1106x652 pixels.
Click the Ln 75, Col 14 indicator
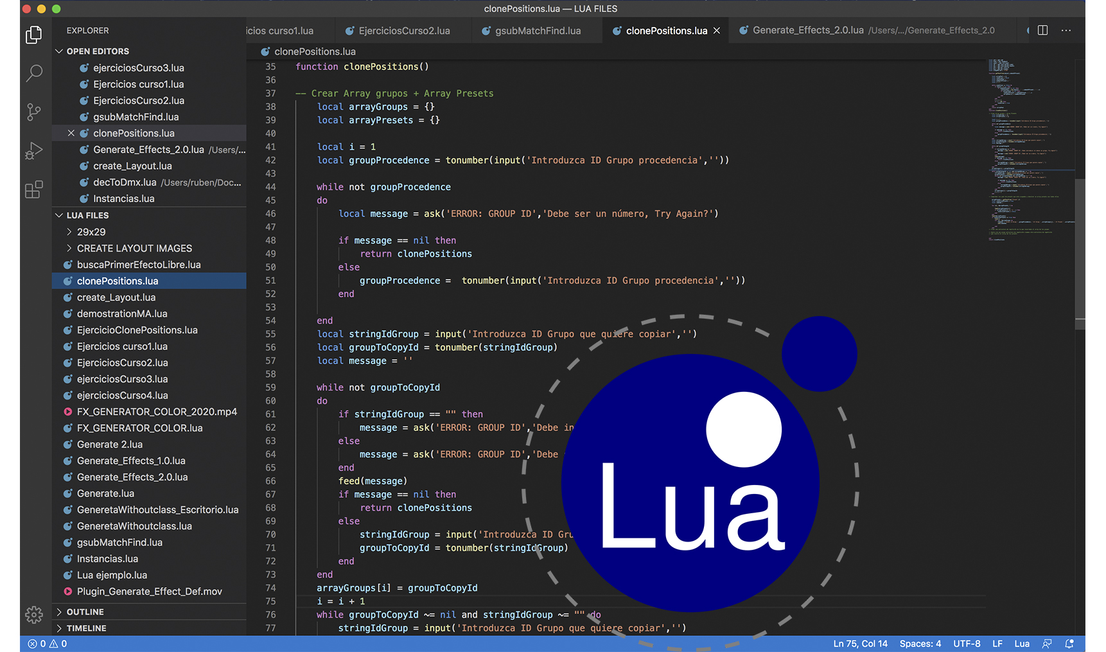click(x=860, y=644)
